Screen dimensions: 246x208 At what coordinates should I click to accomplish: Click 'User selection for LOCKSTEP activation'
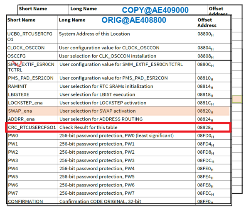[103, 103]
